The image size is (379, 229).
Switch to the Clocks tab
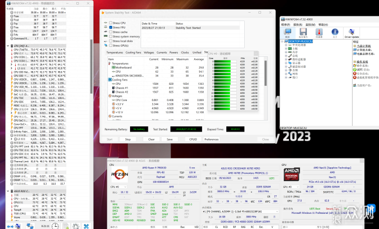185,53
